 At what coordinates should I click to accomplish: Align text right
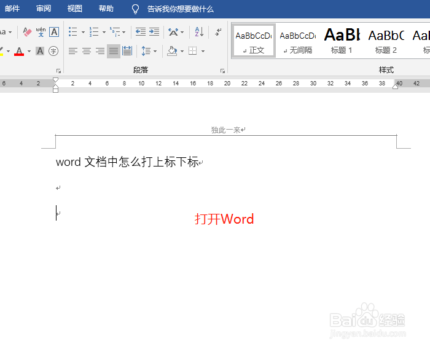coord(100,51)
